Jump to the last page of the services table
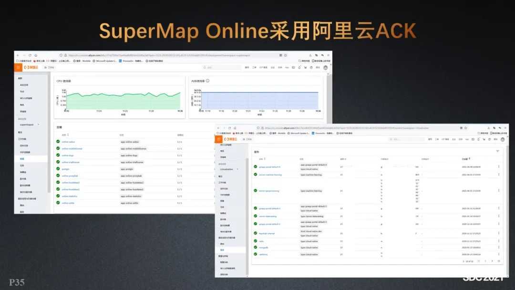 click(x=499, y=261)
